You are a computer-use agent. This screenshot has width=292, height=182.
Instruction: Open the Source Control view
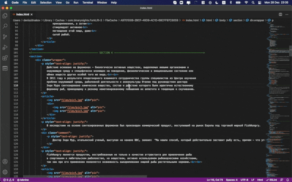[x=5, y=37]
